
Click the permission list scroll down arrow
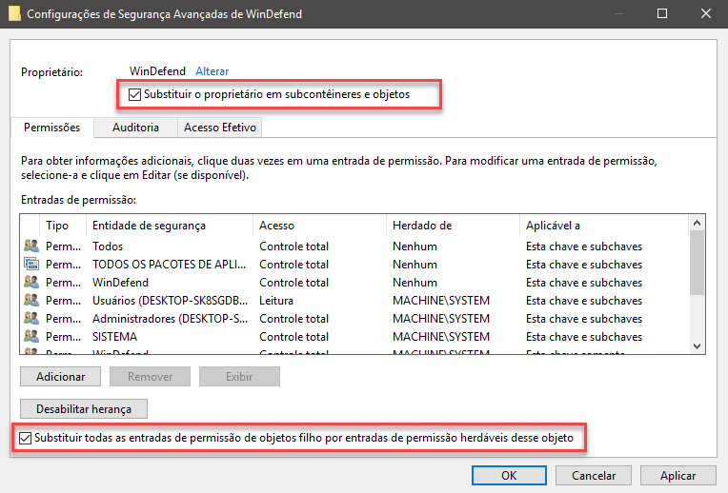(x=697, y=346)
